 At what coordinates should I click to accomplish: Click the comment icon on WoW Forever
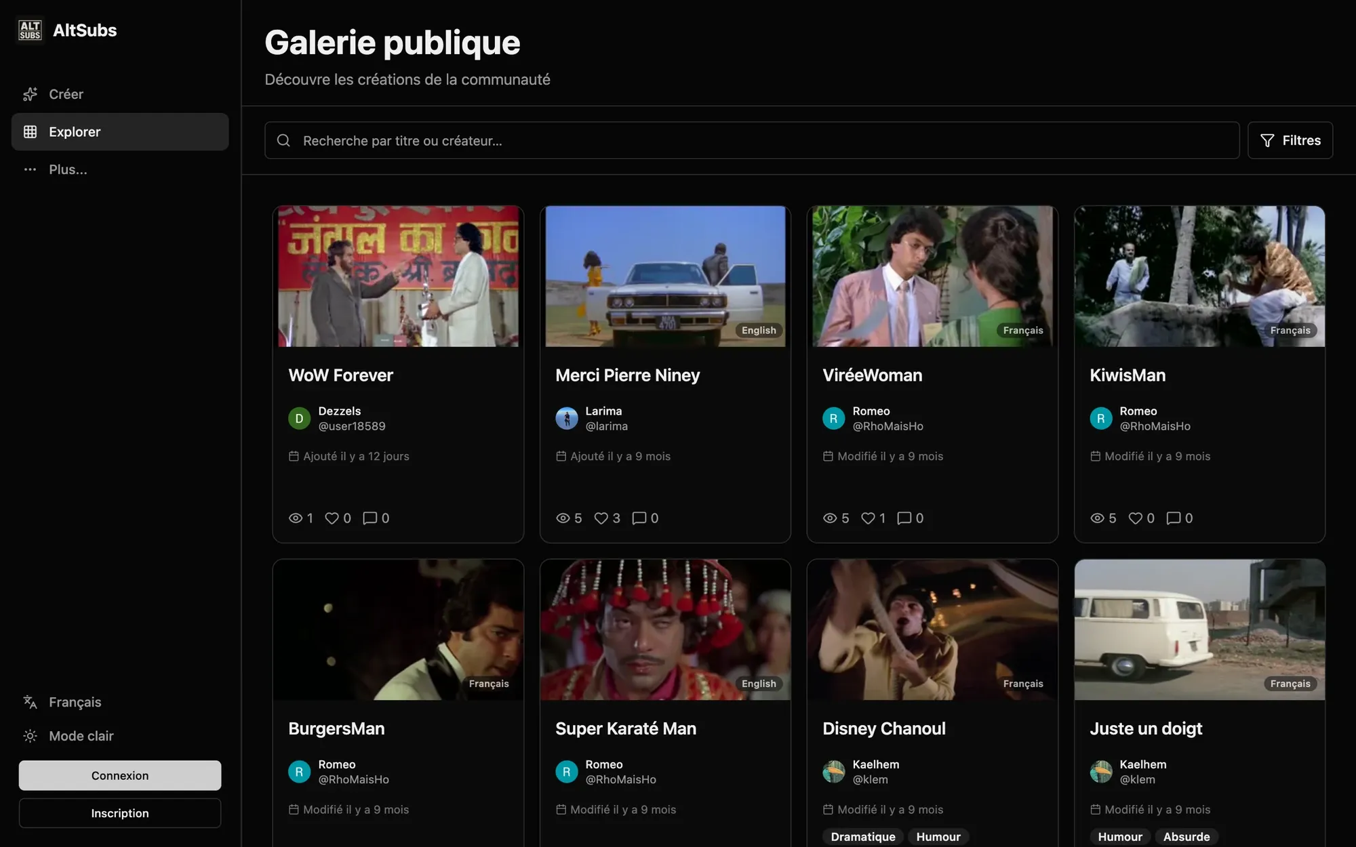370,518
